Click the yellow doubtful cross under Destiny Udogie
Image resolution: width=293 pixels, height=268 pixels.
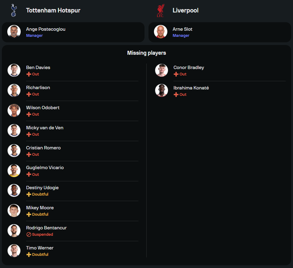click(x=29, y=194)
